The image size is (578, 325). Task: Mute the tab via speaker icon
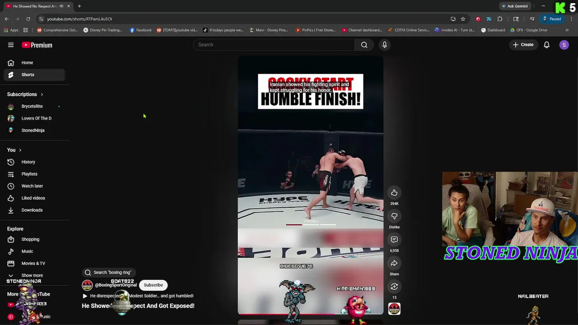61,6
